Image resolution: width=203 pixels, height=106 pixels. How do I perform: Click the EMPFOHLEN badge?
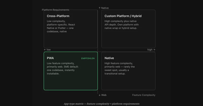[x=88, y=58]
